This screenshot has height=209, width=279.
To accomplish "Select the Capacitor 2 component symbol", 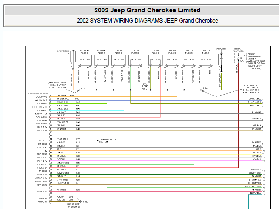I will coord(222,59).
